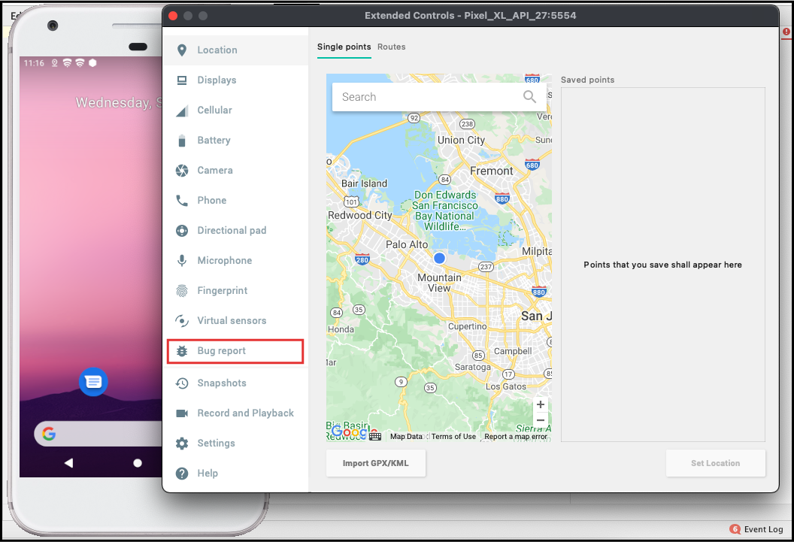Viewport: 794px width, 542px height.
Task: Zoom out the map with minus button
Action: [x=541, y=420]
